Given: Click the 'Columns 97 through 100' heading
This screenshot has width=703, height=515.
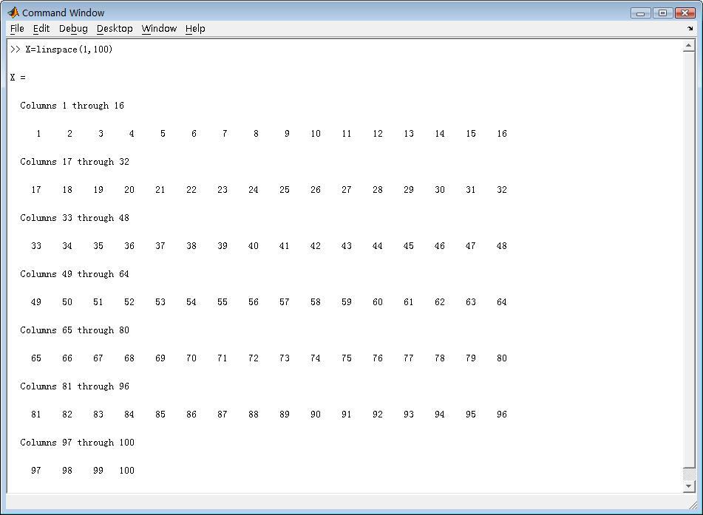Looking at the screenshot, I should click(77, 443).
